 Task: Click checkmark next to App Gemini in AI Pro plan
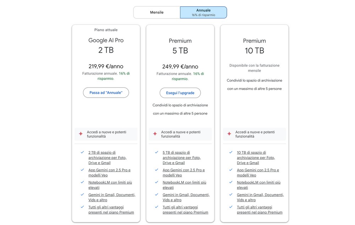(82, 170)
